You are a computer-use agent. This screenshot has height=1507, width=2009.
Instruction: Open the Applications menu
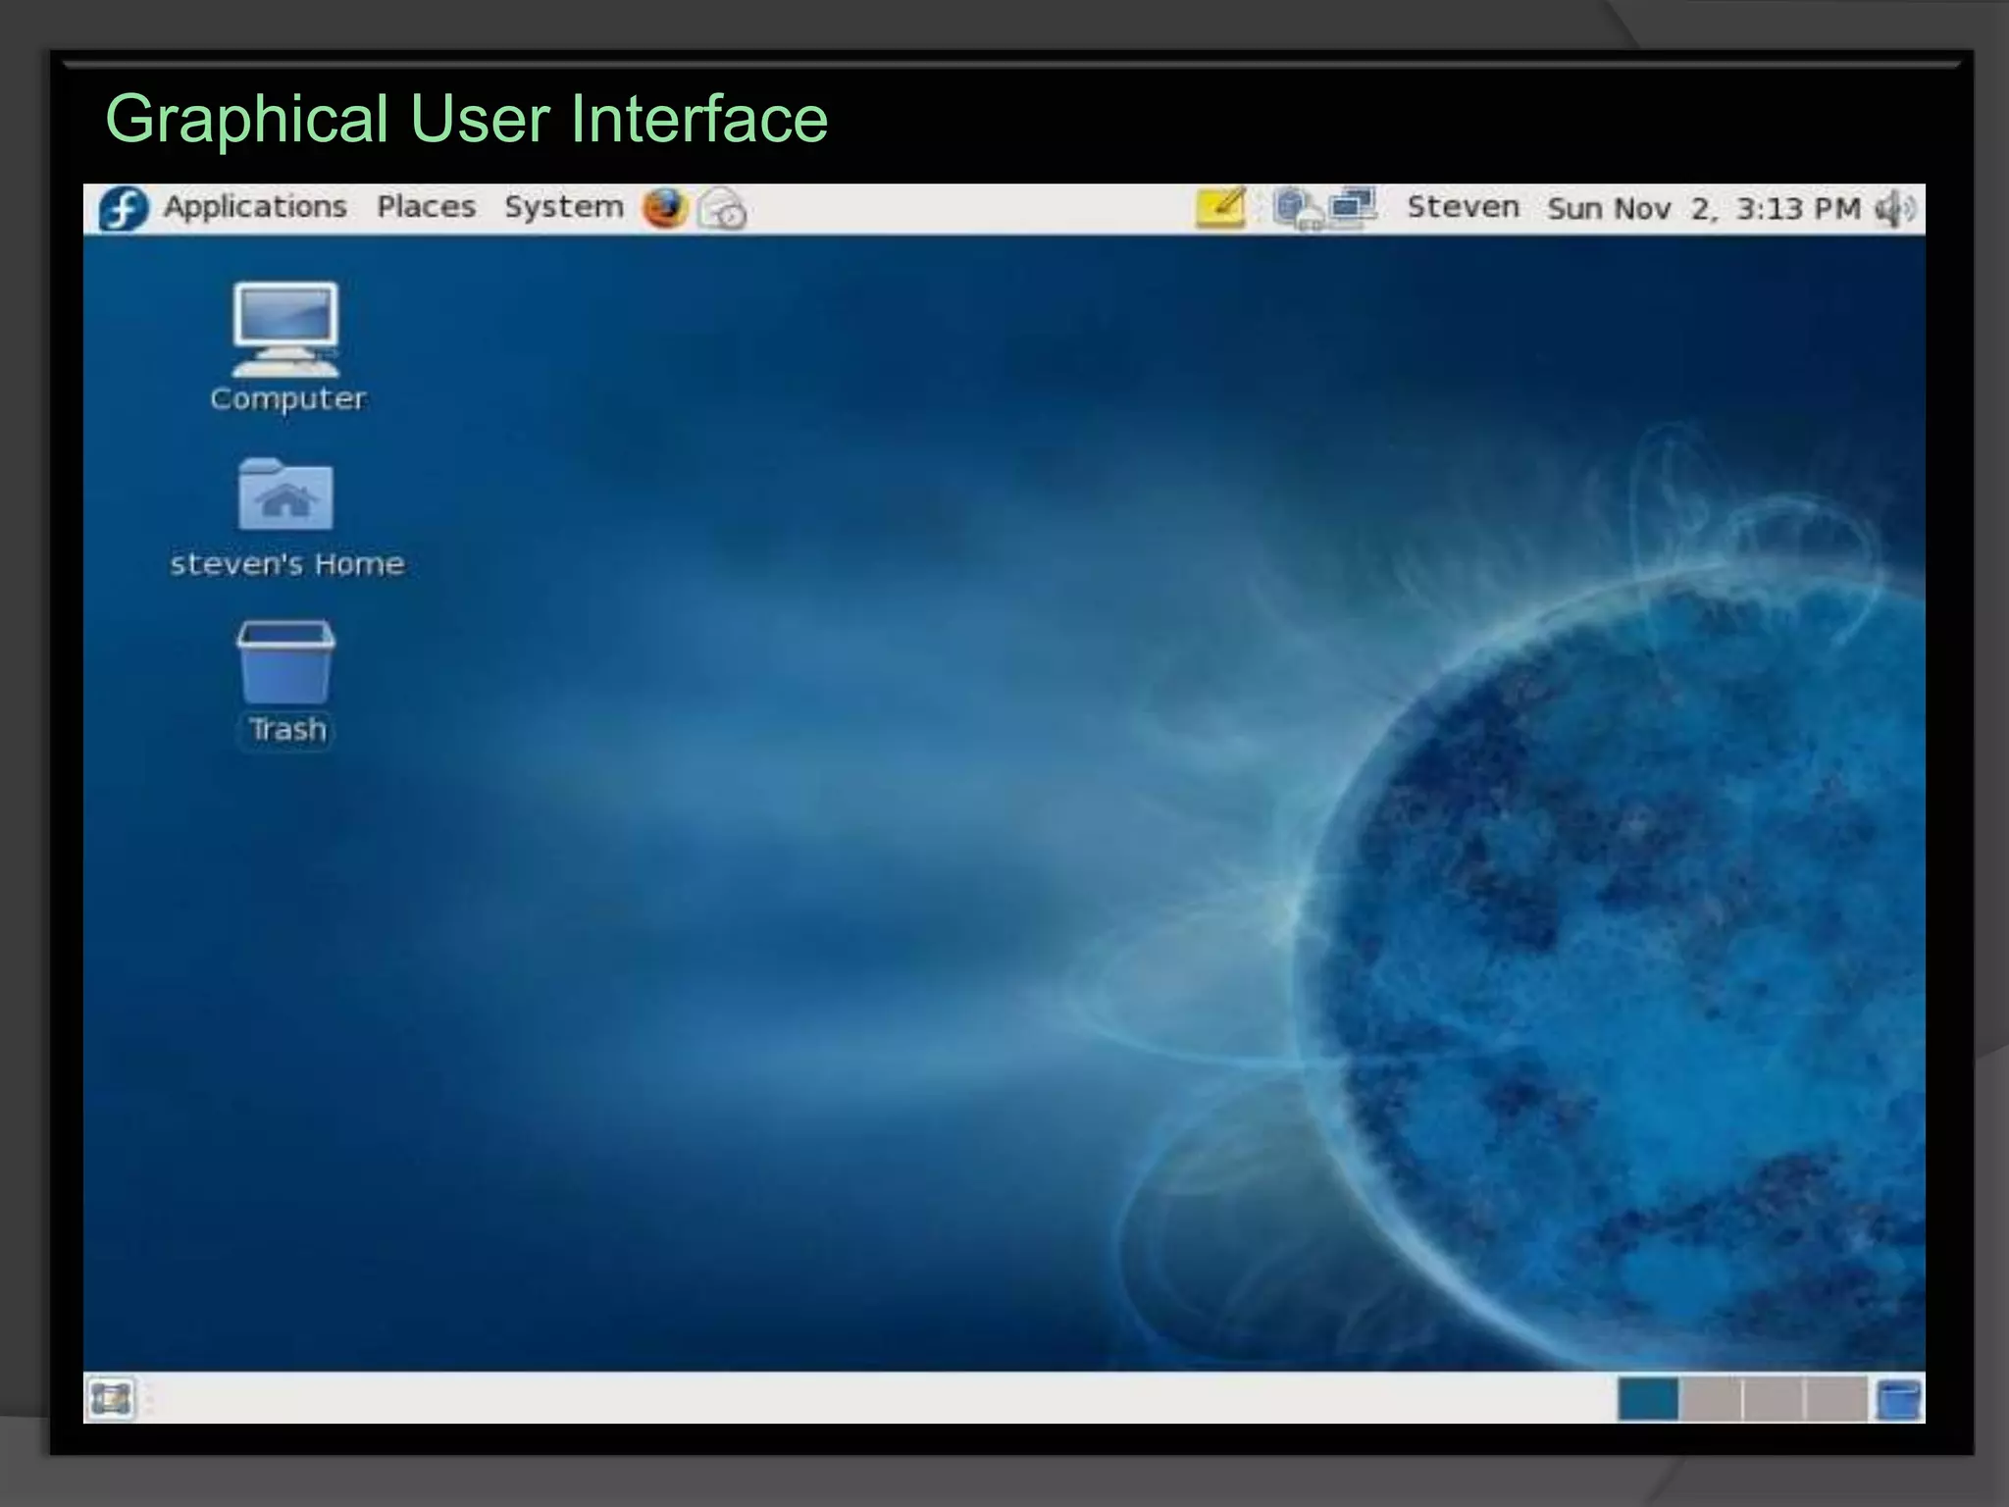pos(254,207)
